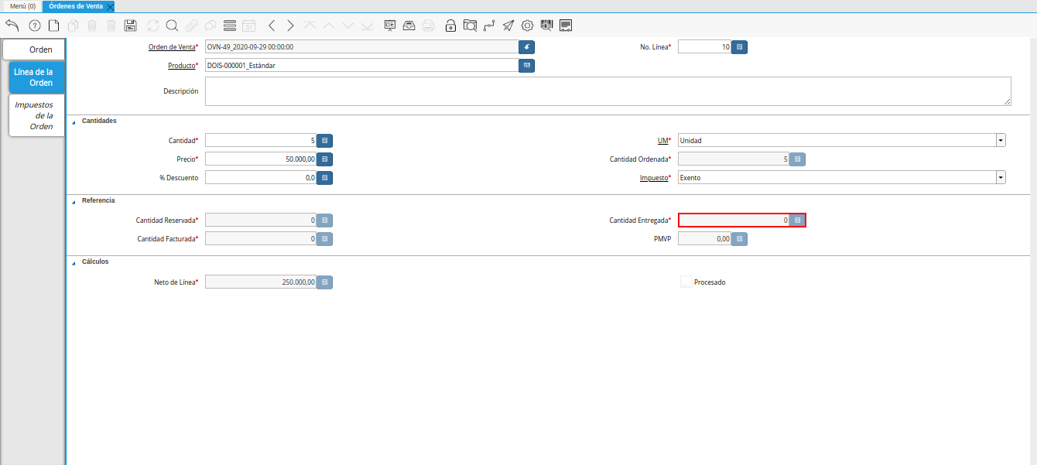The height and width of the screenshot is (465, 1037).
Task: Open the Workflow nodes icon
Action: 489,26
